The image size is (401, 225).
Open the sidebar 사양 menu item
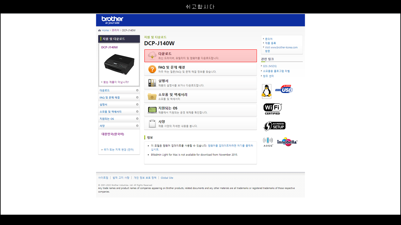tap(119, 126)
